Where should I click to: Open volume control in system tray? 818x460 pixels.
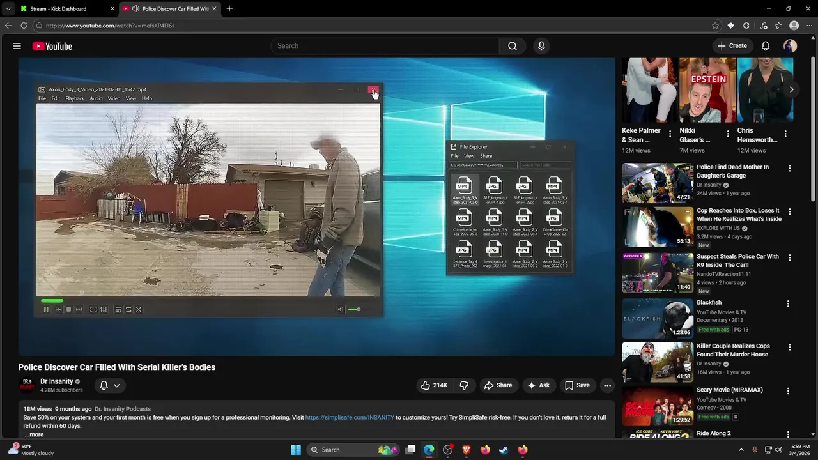click(x=778, y=450)
